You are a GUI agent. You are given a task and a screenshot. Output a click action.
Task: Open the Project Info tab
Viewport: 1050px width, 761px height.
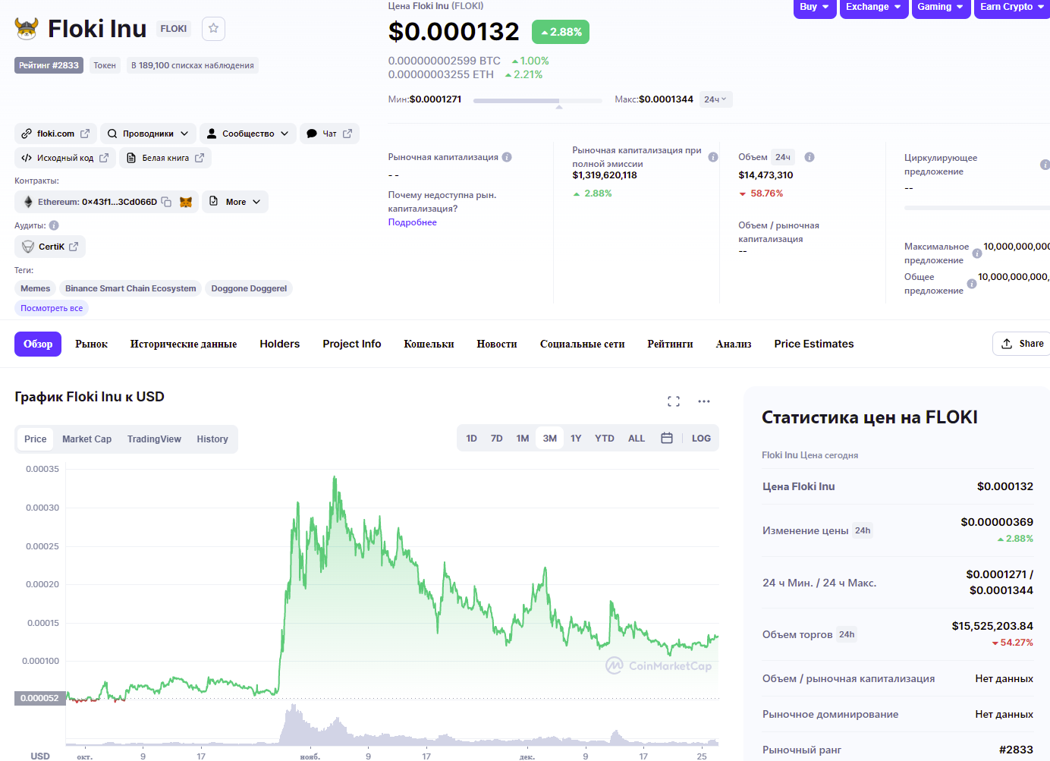pos(352,344)
